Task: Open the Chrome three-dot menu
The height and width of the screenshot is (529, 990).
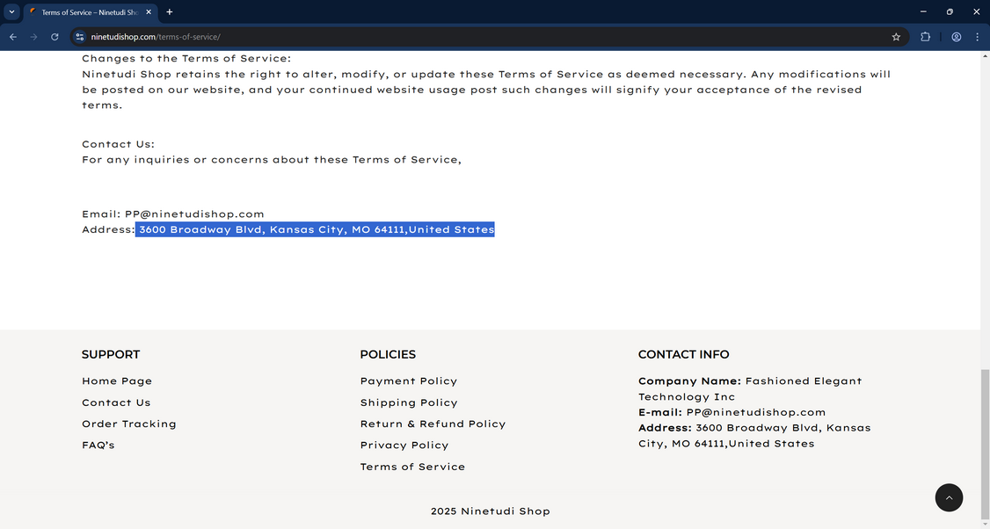Action: coord(978,37)
